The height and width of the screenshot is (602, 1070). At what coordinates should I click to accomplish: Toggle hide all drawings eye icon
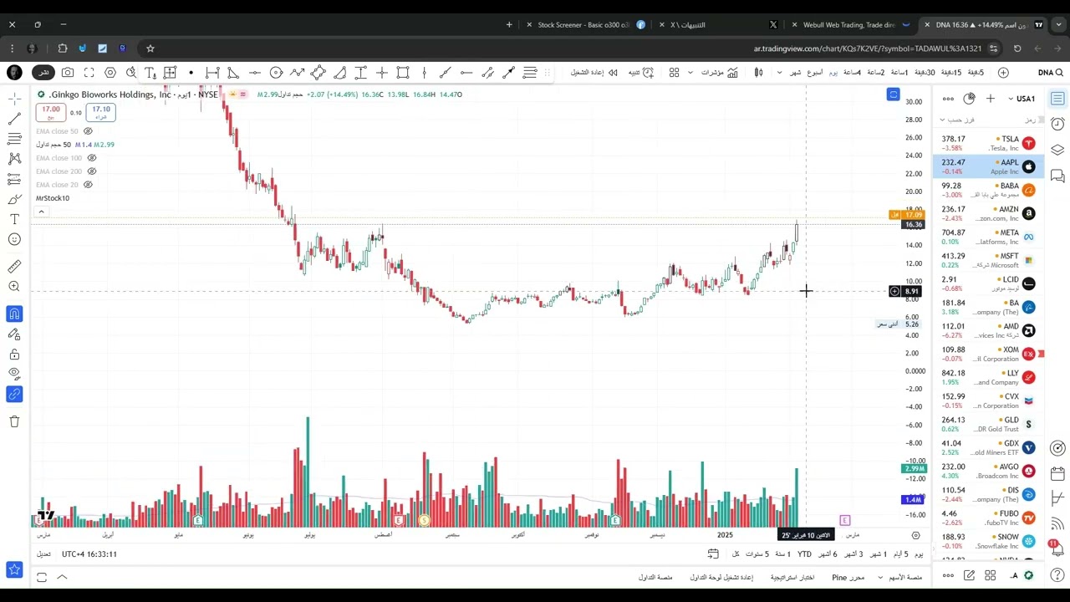click(14, 374)
